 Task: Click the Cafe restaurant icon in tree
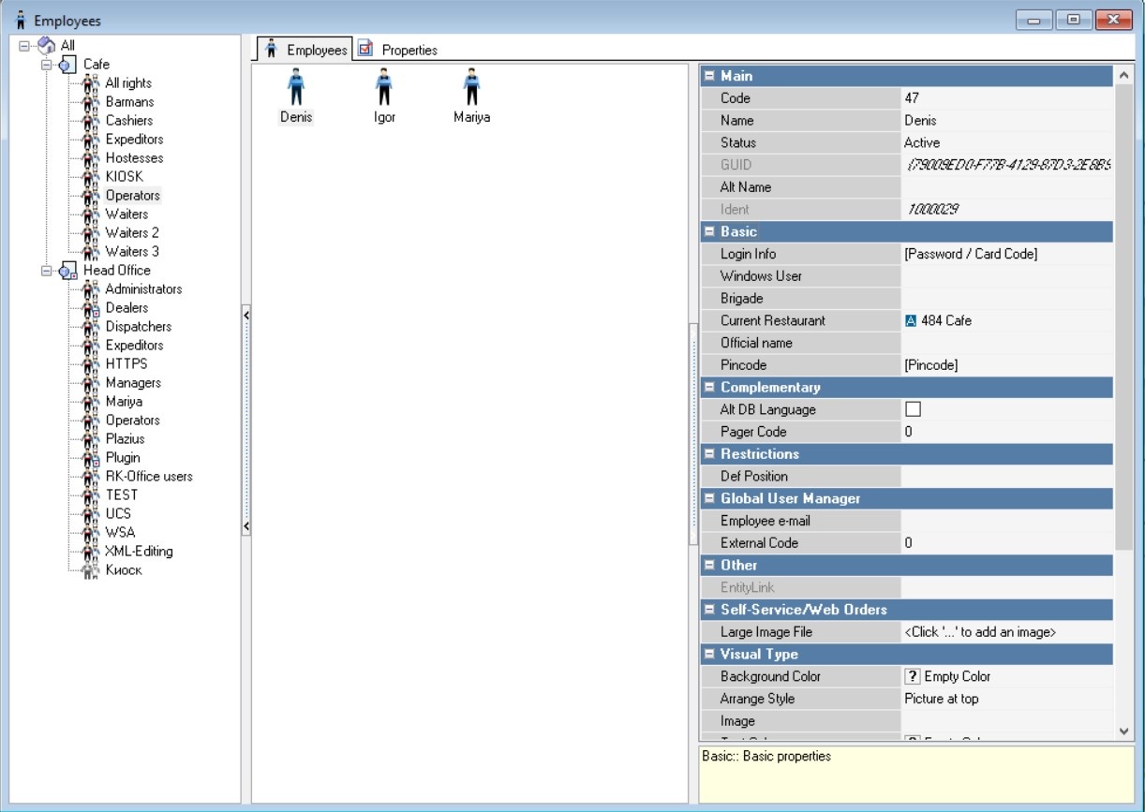tap(67, 65)
